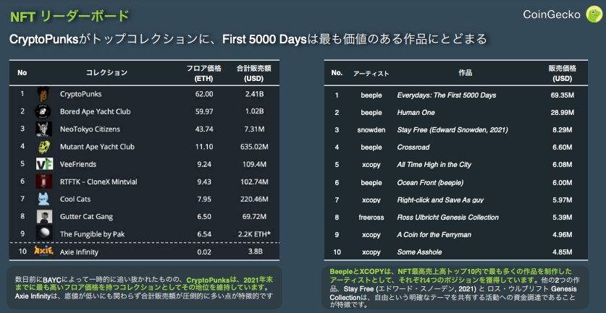Click Stay Free (Edward Snowden, 2021) title
This screenshot has width=606, height=313.
(453, 130)
